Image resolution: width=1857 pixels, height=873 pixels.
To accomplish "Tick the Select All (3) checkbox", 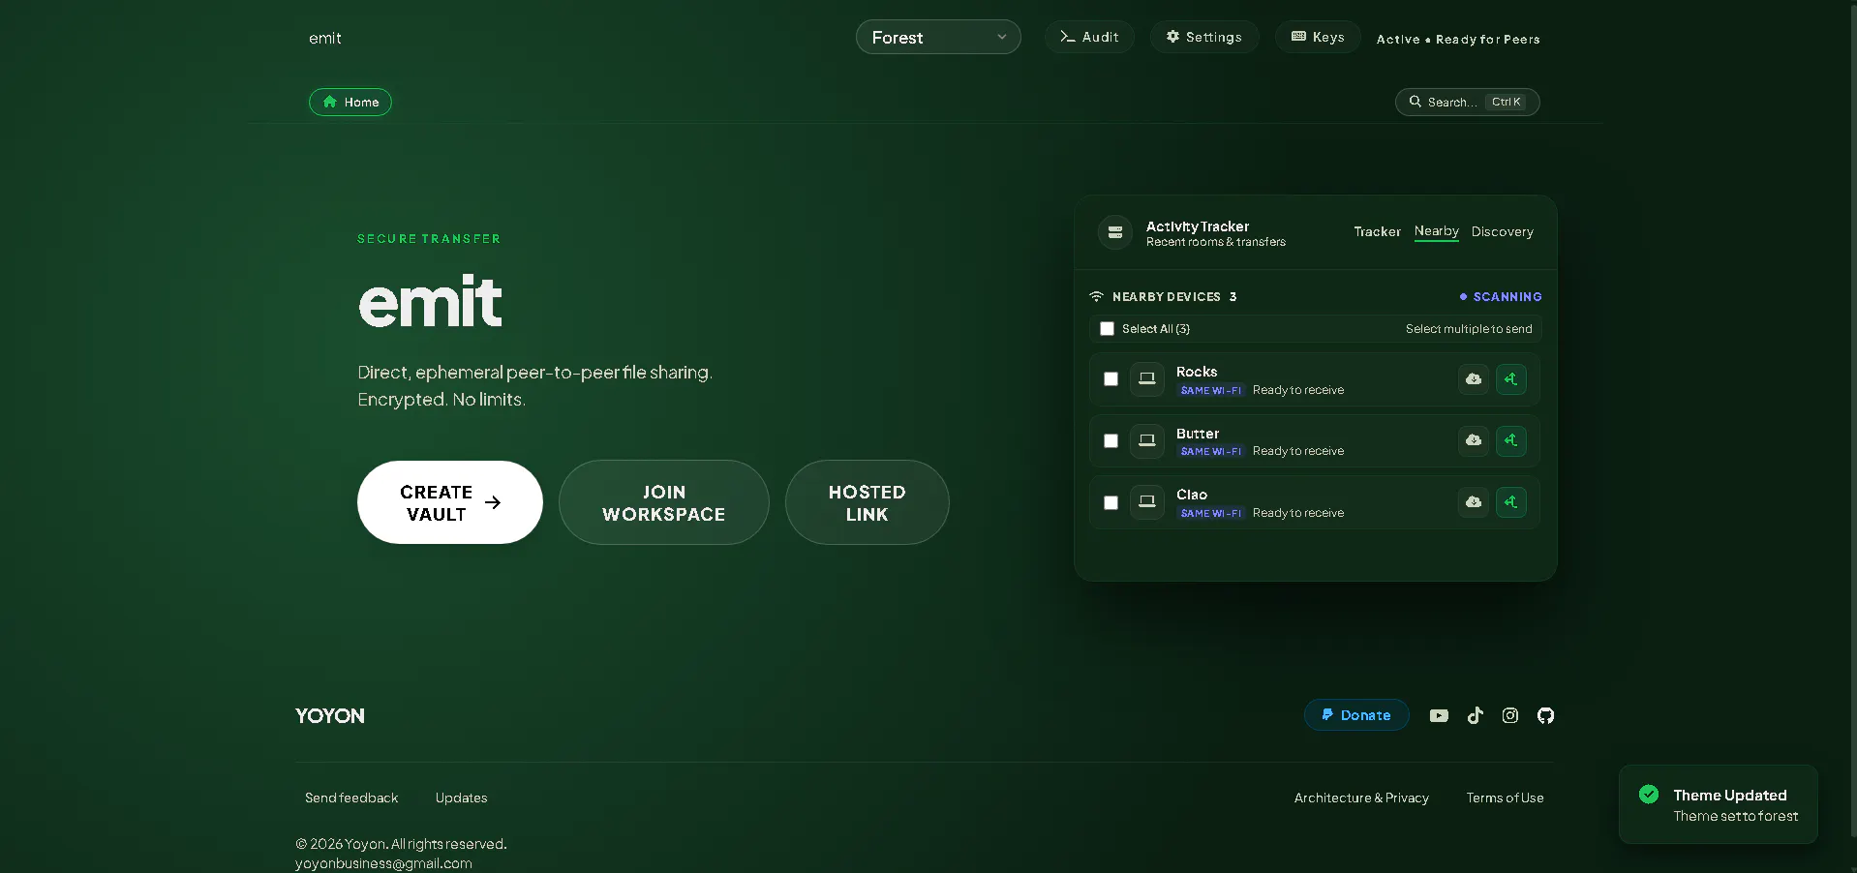I will 1107,329.
